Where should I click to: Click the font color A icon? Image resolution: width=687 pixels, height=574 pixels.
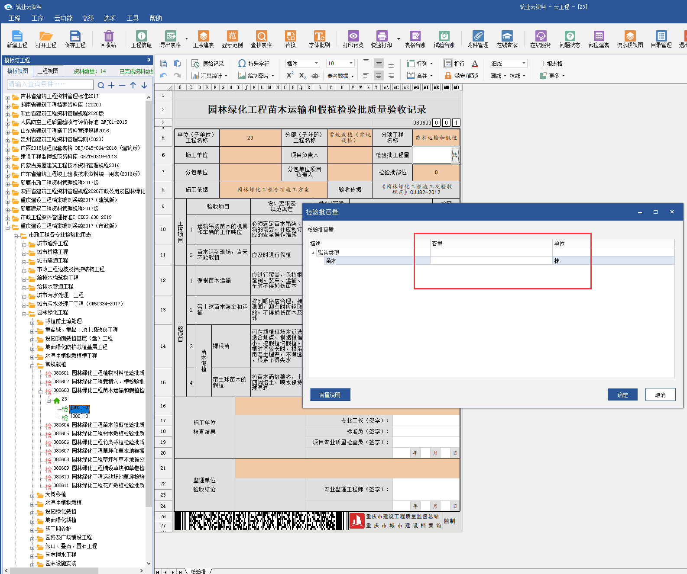475,64
